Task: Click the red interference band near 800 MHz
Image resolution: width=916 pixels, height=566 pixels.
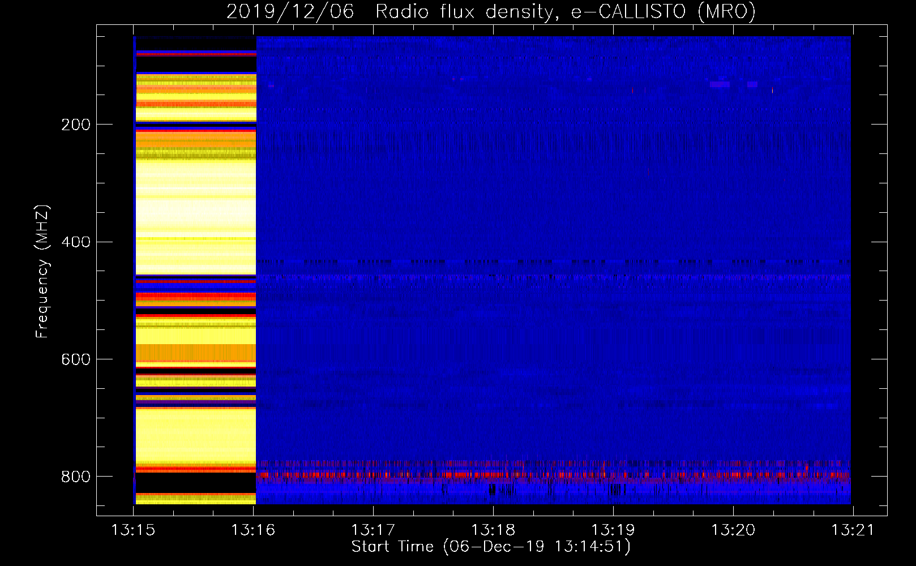Action: coord(554,474)
